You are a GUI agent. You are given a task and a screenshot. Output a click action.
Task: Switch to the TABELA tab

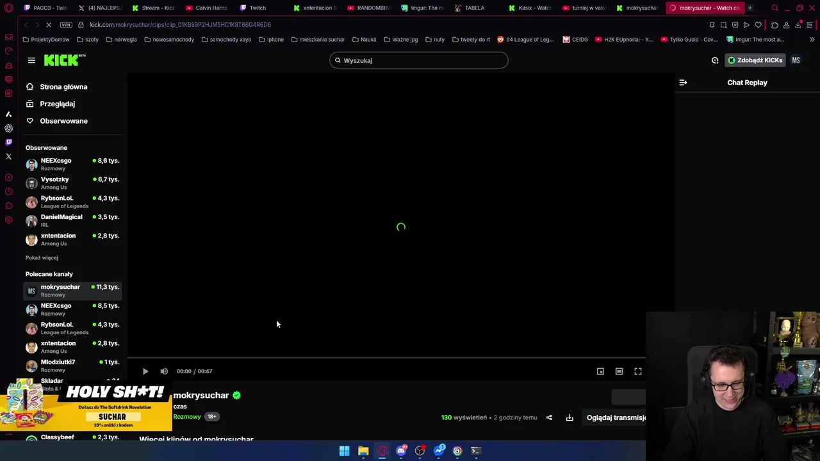point(475,8)
